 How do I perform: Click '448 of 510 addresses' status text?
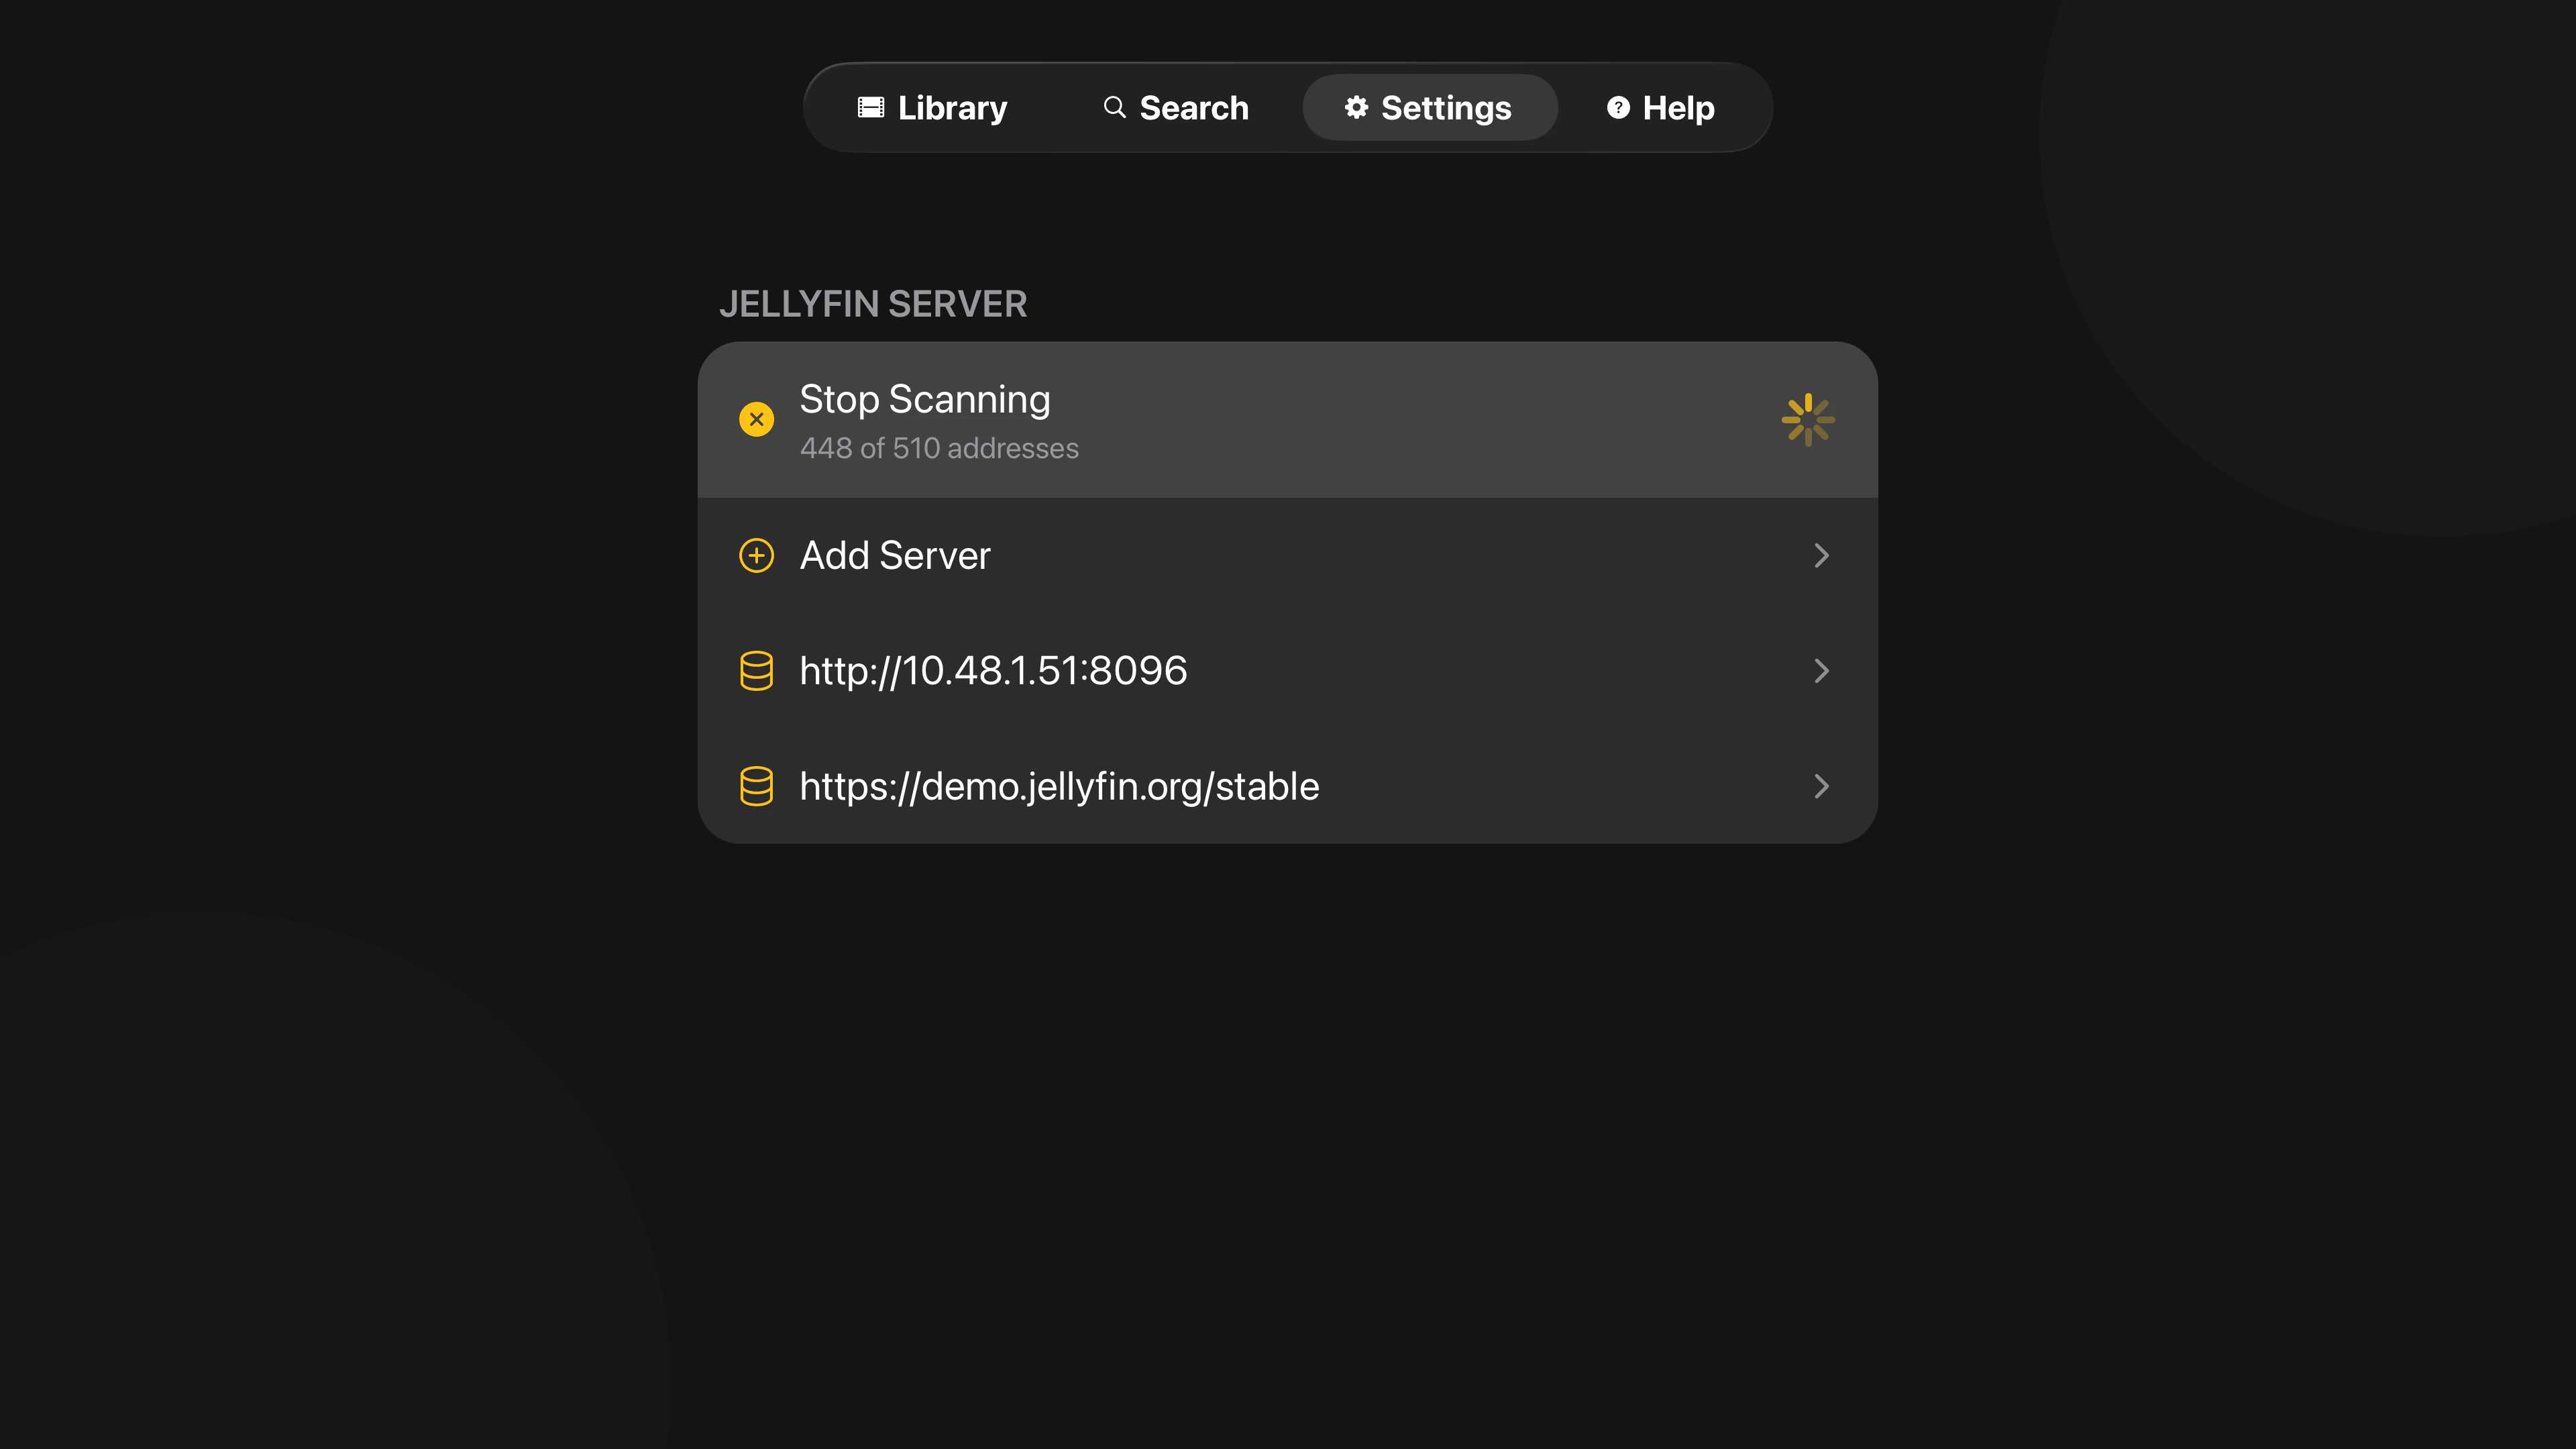pos(939,448)
